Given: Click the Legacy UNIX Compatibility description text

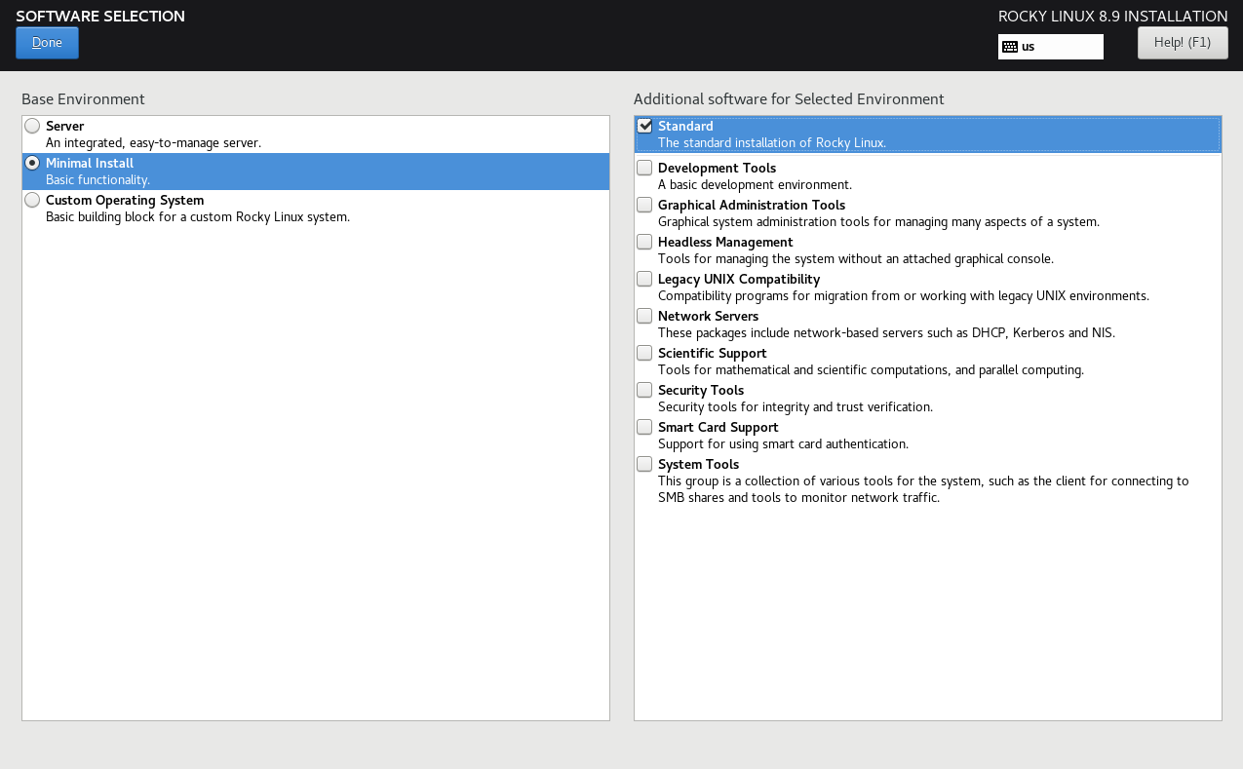Looking at the screenshot, I should coord(904,296).
